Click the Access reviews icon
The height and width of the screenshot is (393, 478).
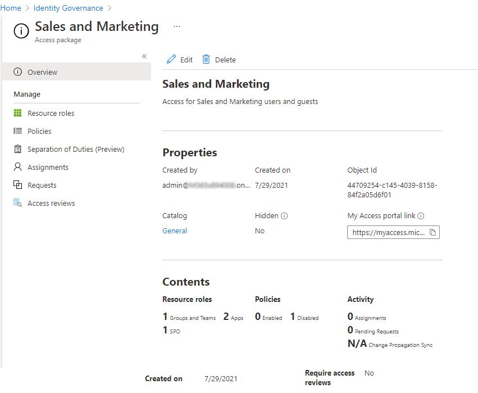coord(17,203)
